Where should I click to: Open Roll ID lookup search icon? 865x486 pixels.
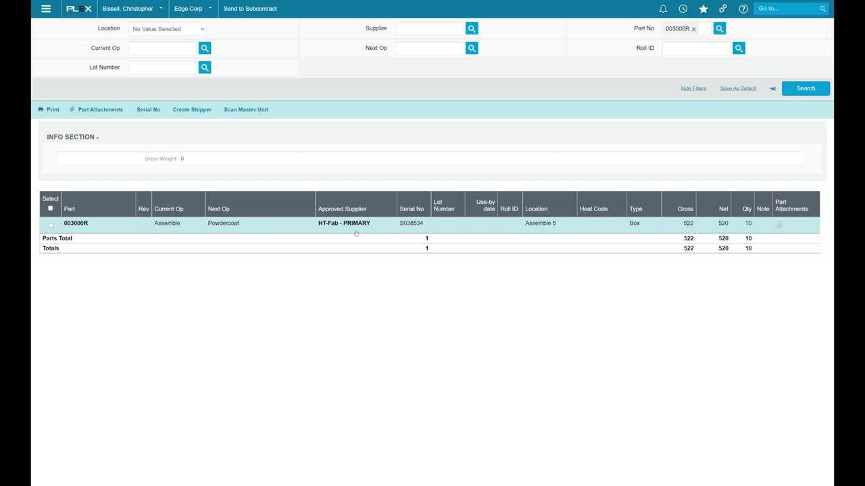pyautogui.click(x=739, y=48)
